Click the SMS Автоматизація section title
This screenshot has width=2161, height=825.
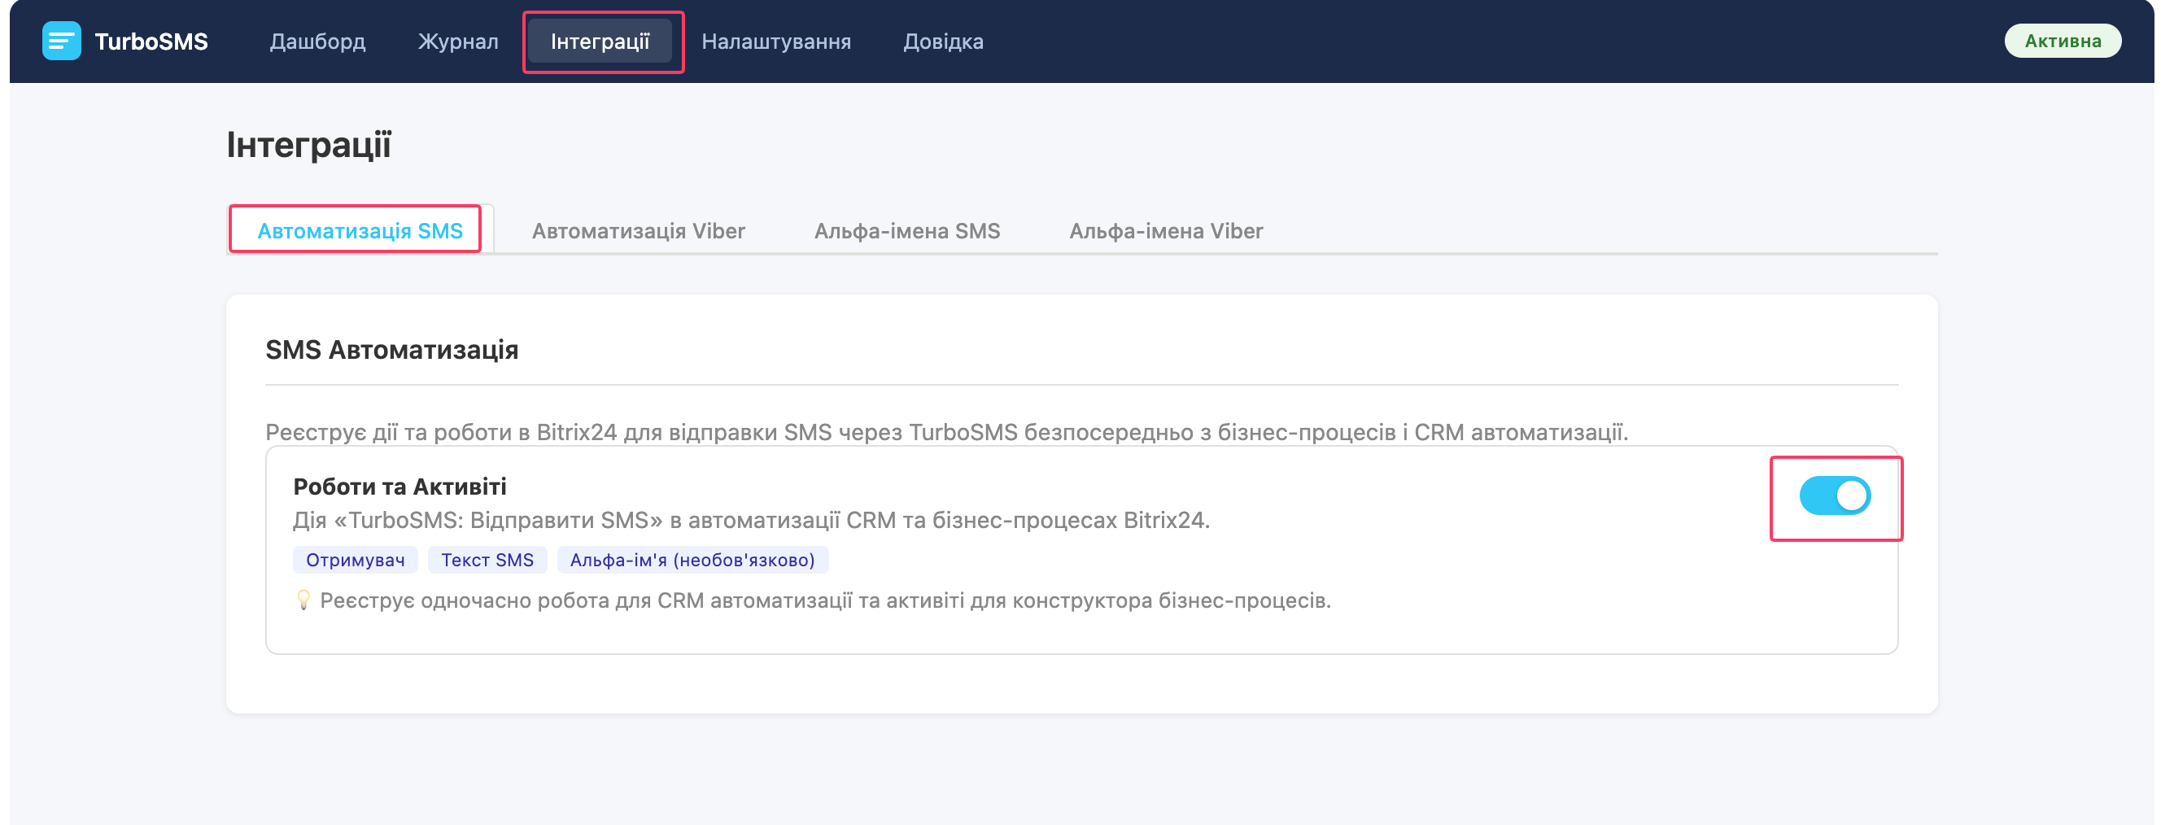(x=392, y=350)
